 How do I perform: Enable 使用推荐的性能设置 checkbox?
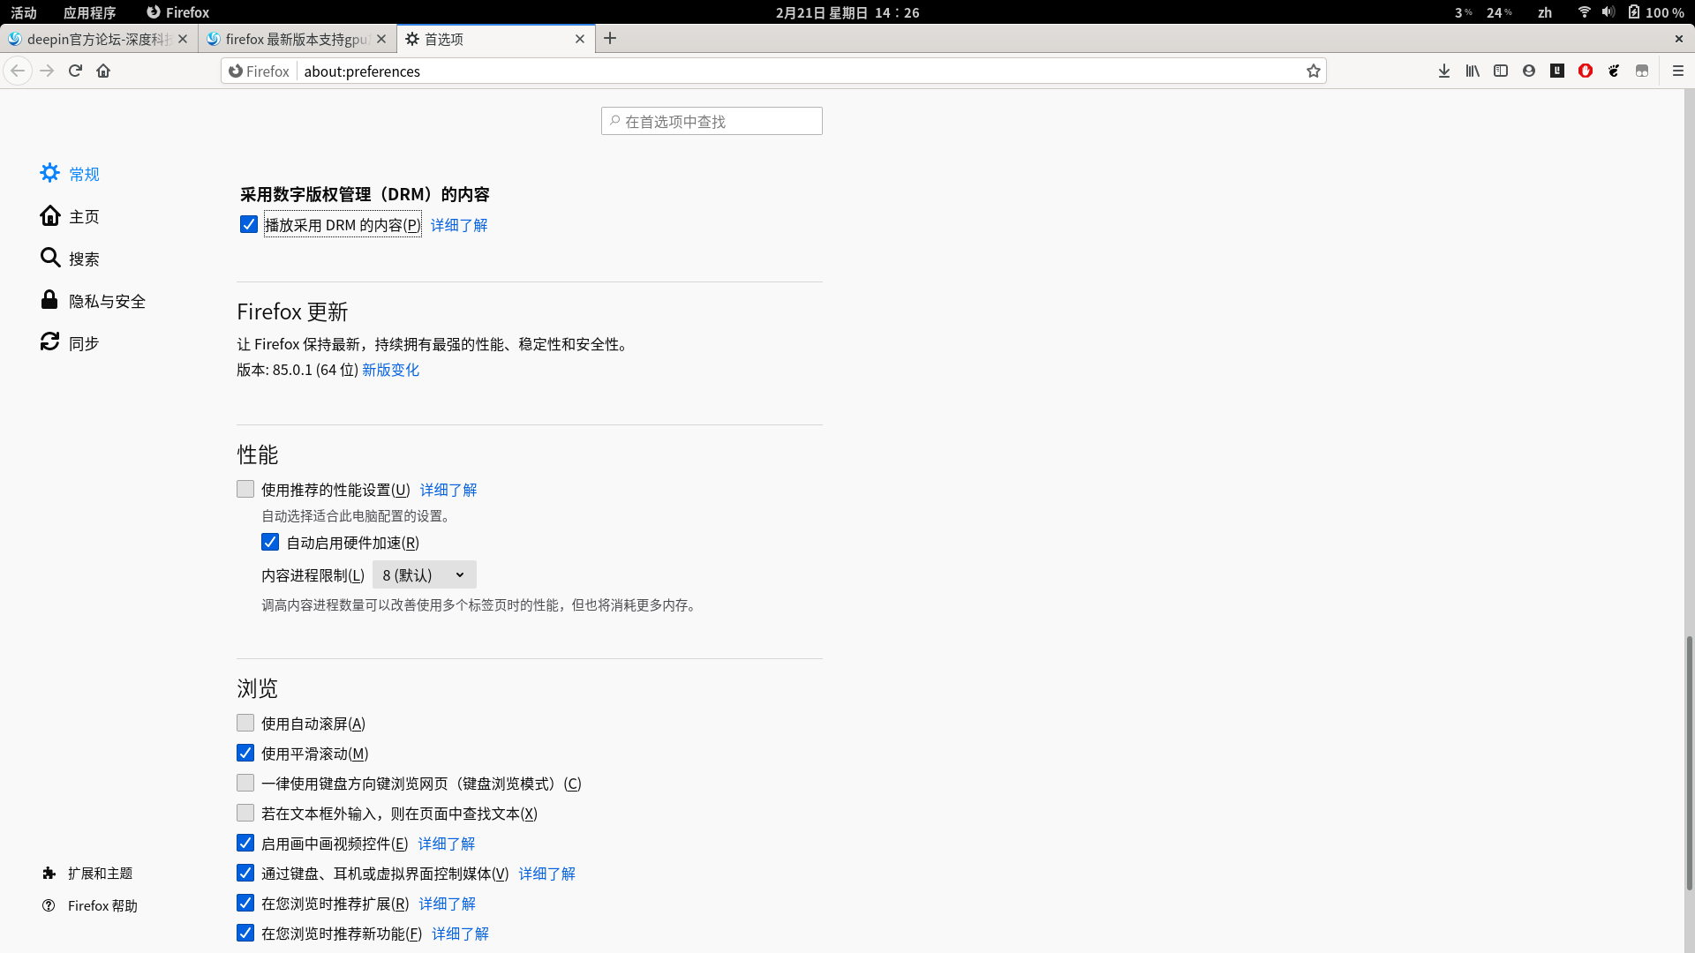pos(245,489)
